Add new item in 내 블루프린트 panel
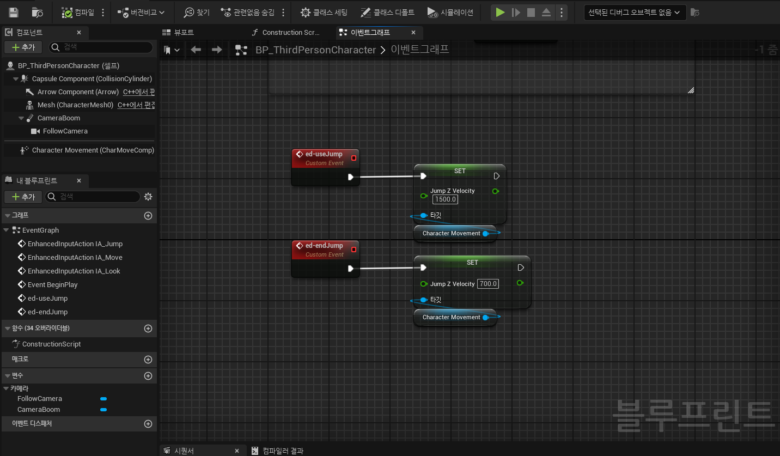780x456 pixels. tap(23, 197)
